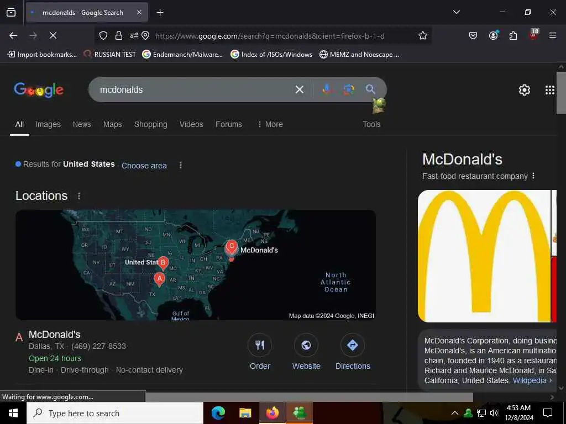Open Endermanch/Malware bookmark

182,55
